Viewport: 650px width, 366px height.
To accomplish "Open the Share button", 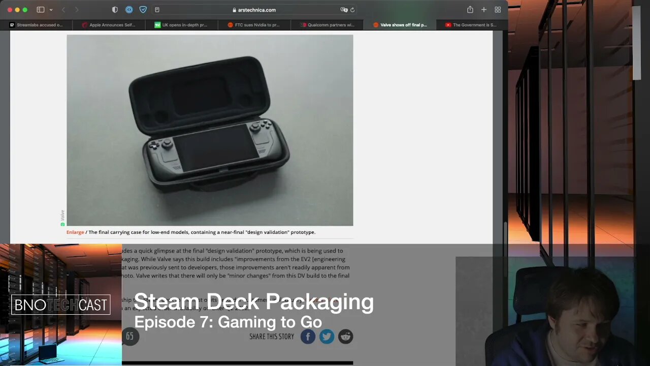I will (470, 10).
